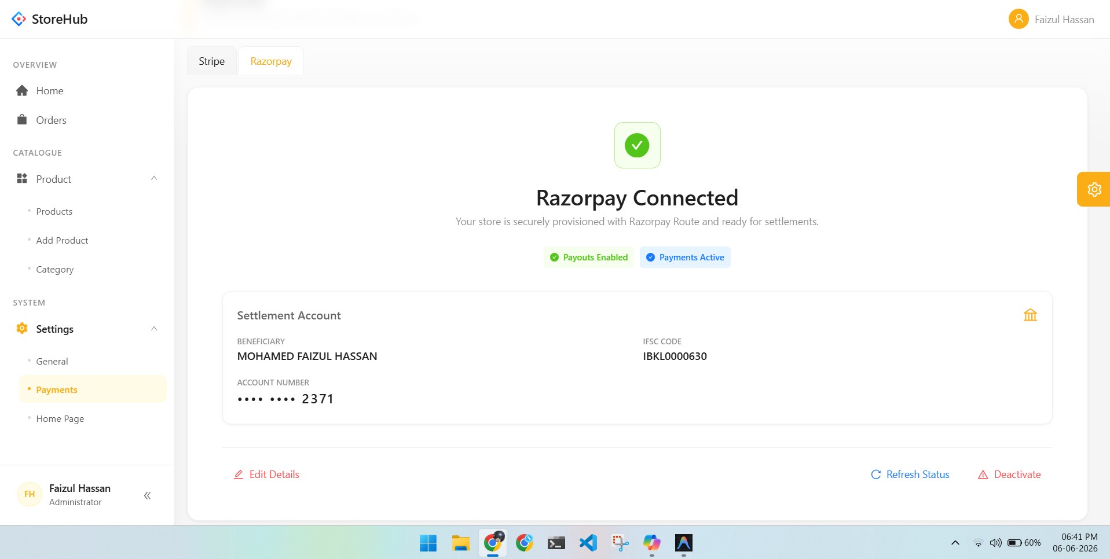This screenshot has height=559, width=1110.
Task: Collapse the sidebar with double chevron
Action: (x=147, y=495)
